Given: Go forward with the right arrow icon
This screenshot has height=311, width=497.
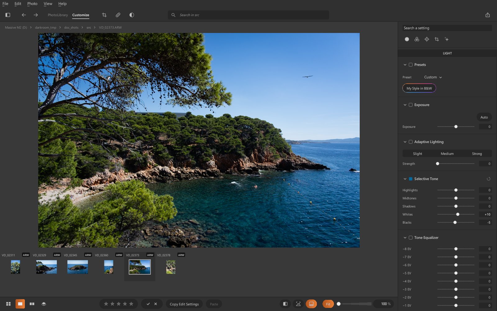Looking at the screenshot, I should (36, 15).
